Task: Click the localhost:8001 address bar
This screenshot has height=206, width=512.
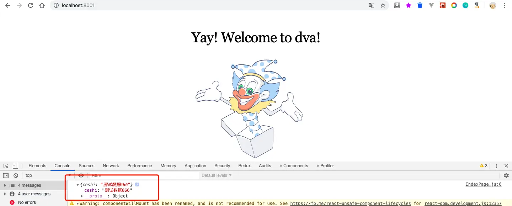Action: pyautogui.click(x=210, y=5)
